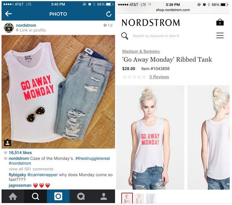Open the comment bubble icon

point(6,158)
